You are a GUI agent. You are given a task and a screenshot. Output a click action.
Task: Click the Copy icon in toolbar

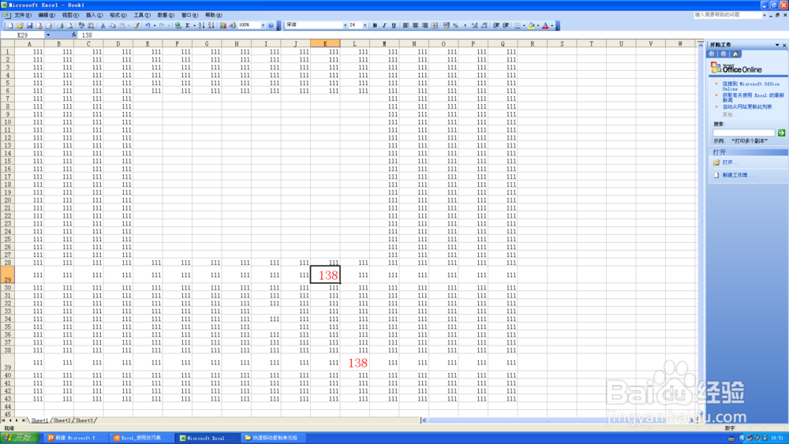[x=112, y=25]
